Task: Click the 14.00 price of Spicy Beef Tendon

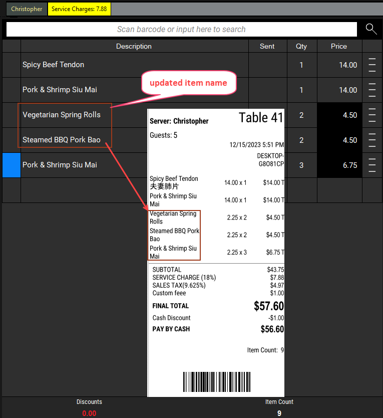Action: (x=347, y=65)
